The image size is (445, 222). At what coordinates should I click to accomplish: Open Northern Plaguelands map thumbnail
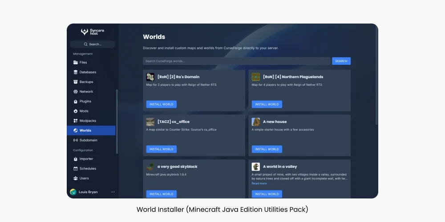coord(256,77)
